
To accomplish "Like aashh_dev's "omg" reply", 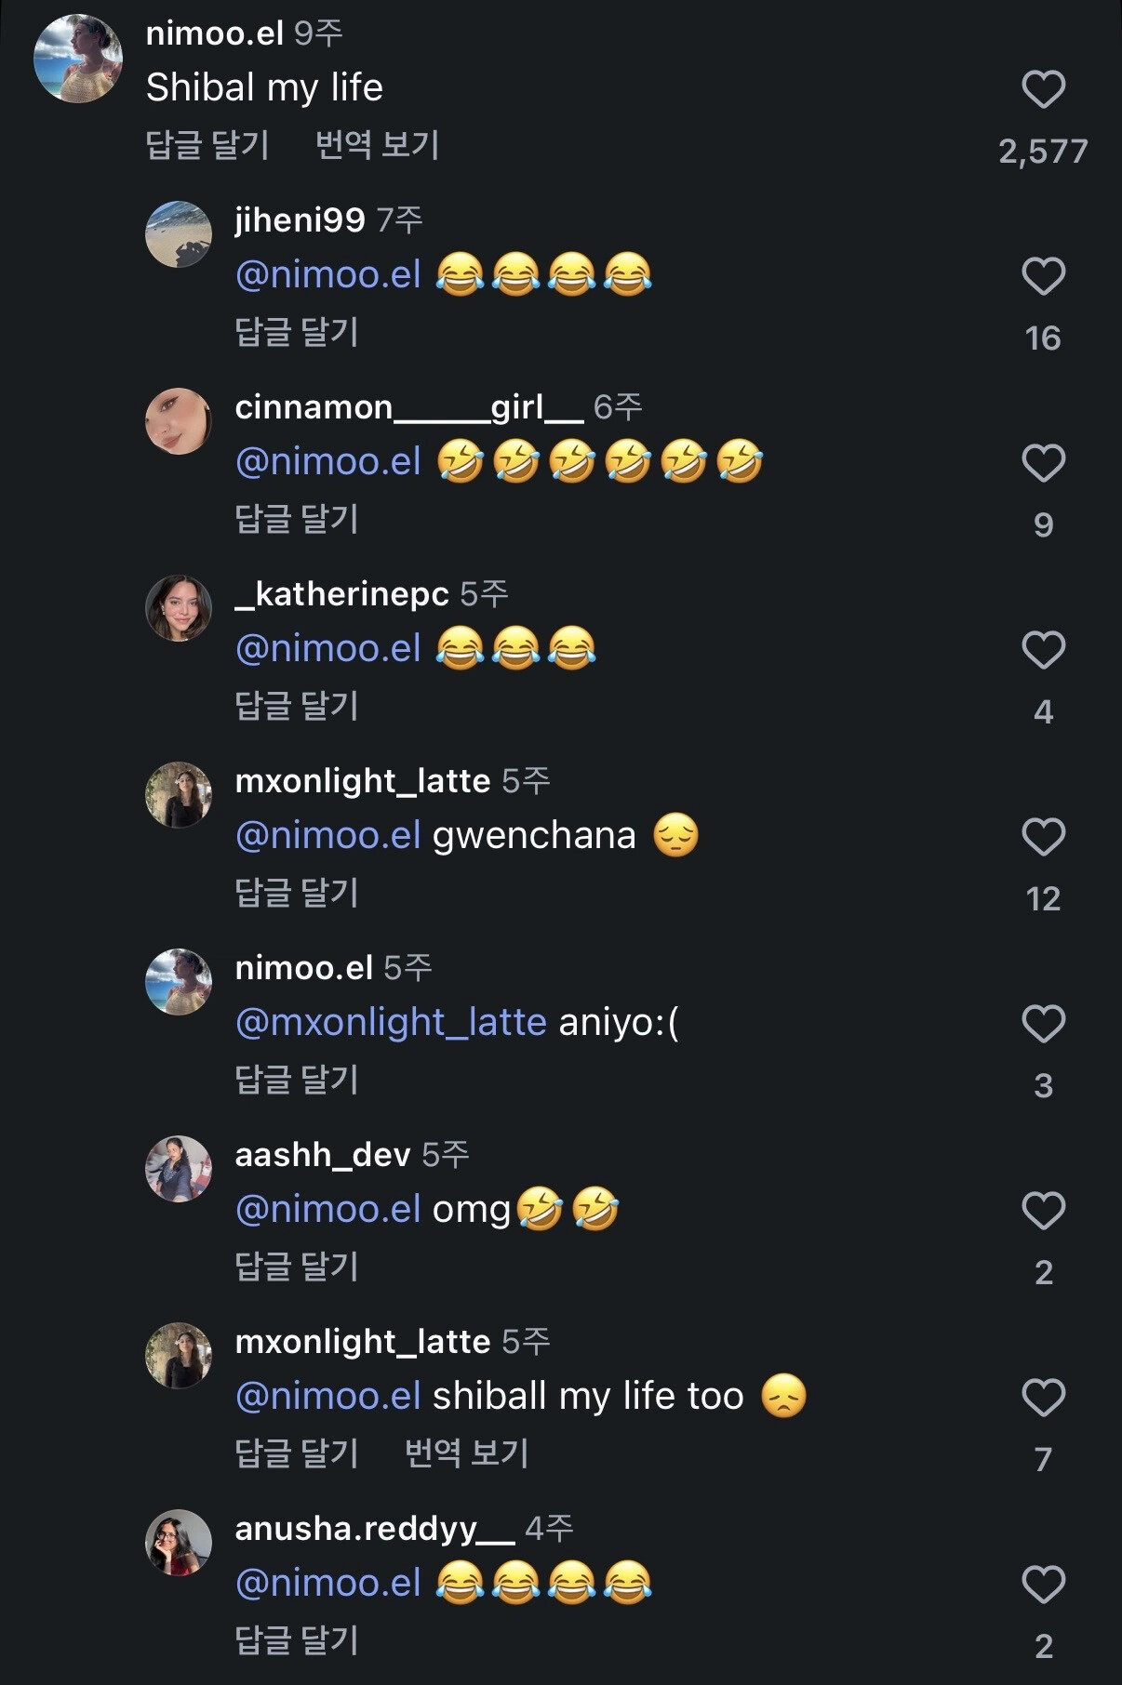I will tap(1043, 1211).
